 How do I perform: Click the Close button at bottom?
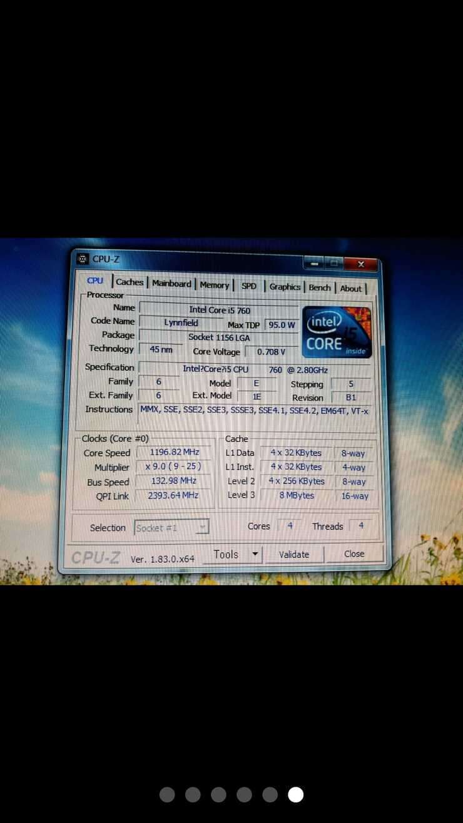[x=354, y=554]
